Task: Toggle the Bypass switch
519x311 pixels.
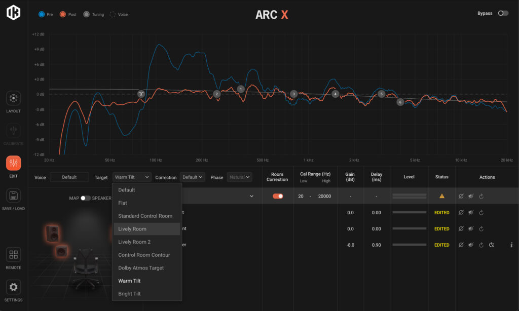Action: pyautogui.click(x=503, y=13)
